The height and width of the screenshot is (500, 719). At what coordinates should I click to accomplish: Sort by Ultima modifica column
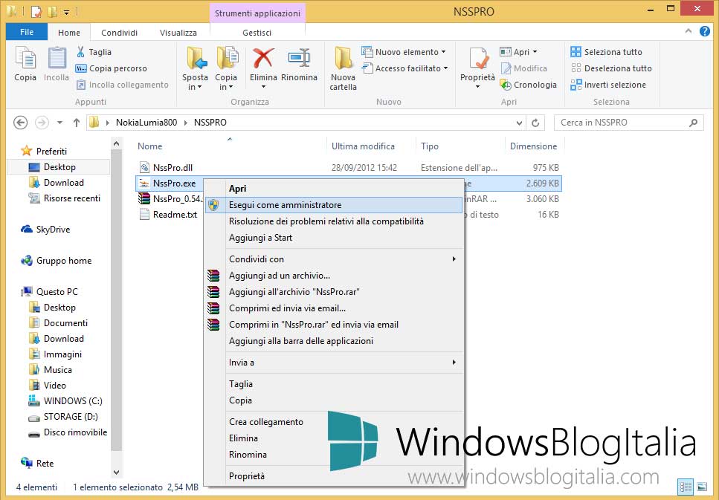click(363, 146)
